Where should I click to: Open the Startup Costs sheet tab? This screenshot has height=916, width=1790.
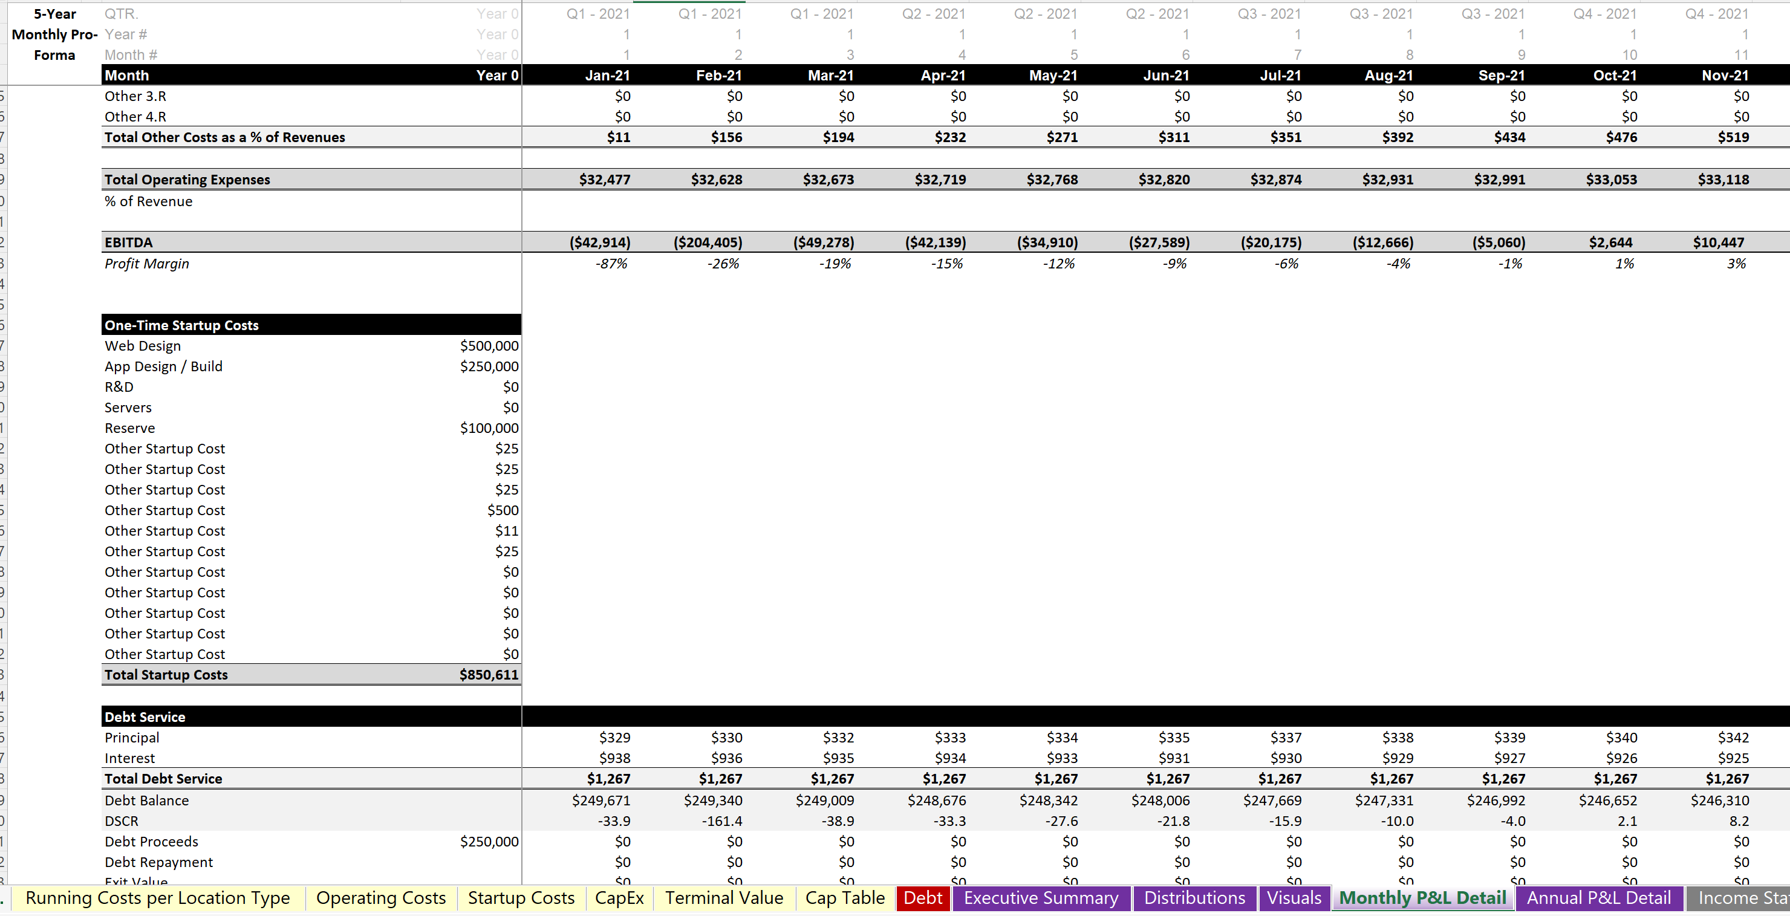pyautogui.click(x=521, y=898)
